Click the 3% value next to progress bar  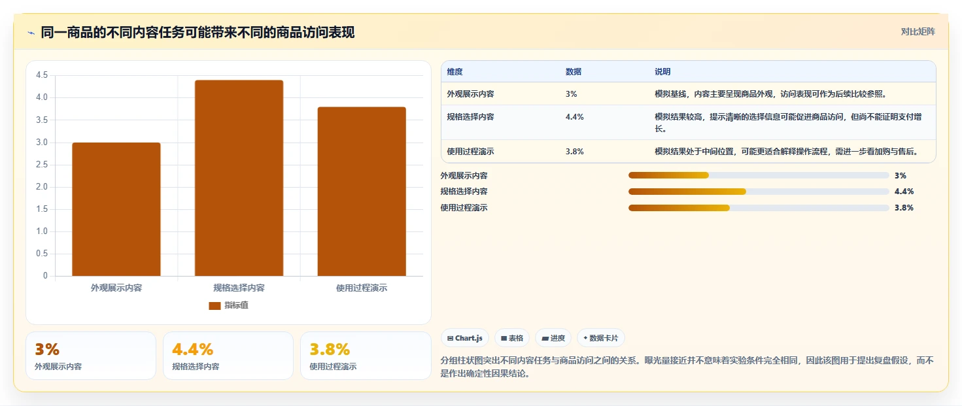[x=901, y=175]
